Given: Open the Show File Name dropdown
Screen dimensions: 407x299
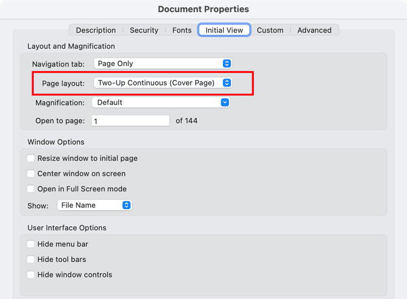Looking at the screenshot, I should tap(94, 205).
